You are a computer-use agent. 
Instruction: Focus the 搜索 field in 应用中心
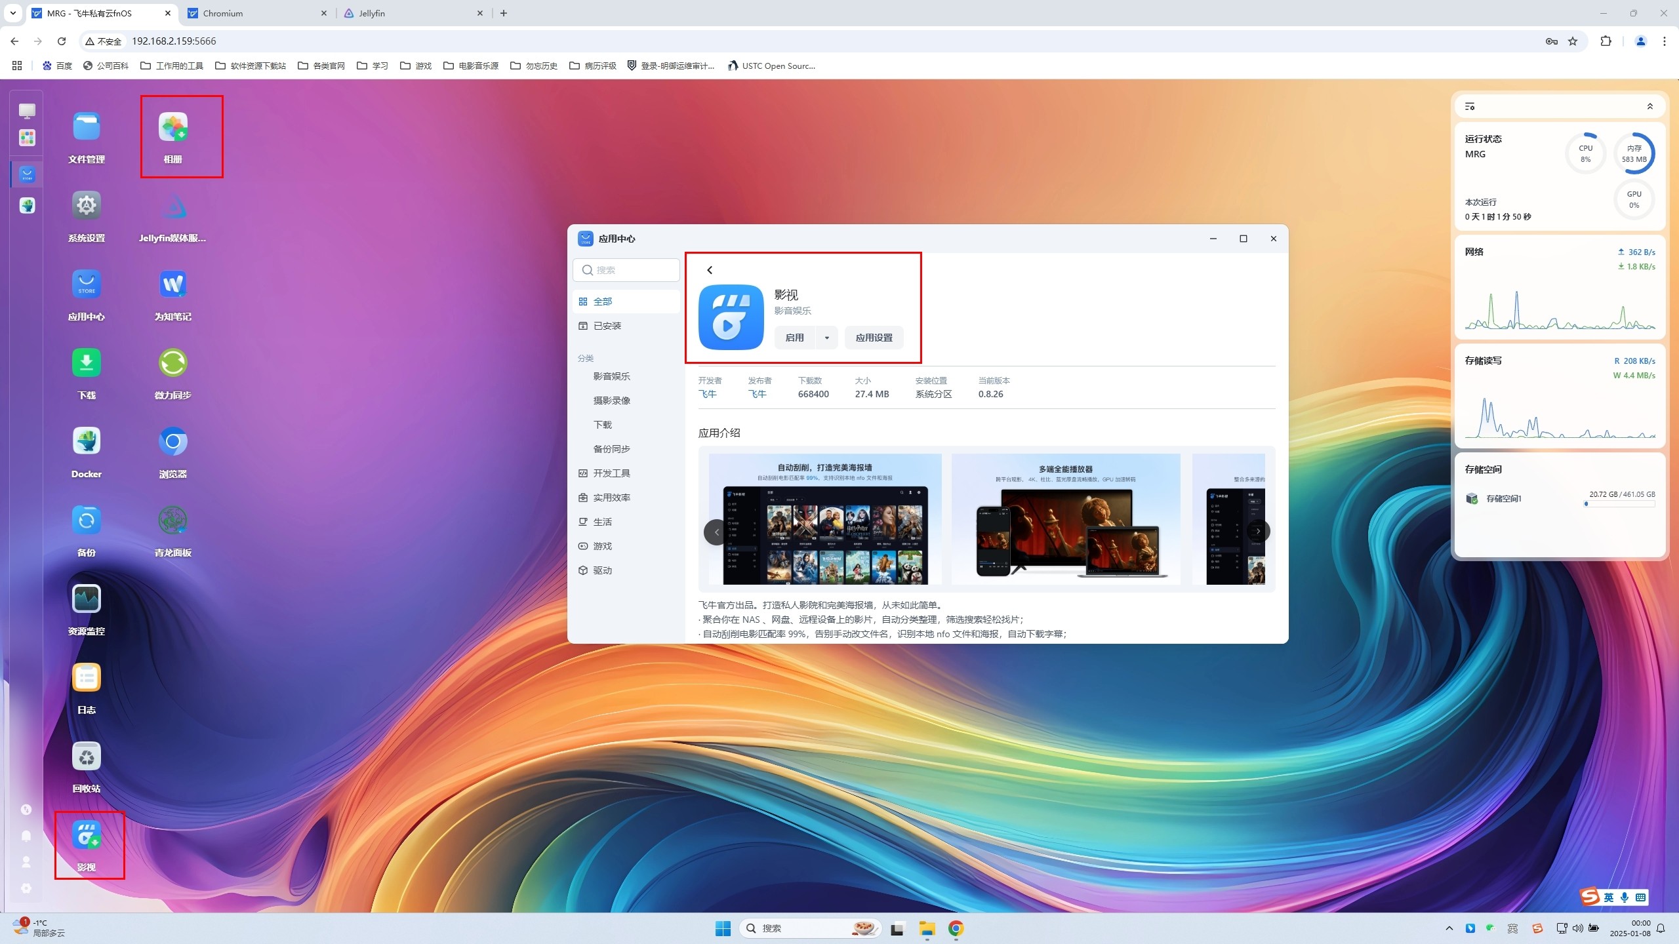coord(626,270)
